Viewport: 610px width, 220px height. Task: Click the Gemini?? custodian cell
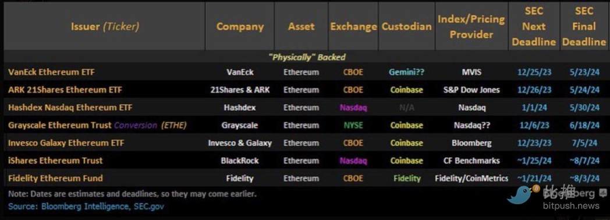[x=406, y=72]
